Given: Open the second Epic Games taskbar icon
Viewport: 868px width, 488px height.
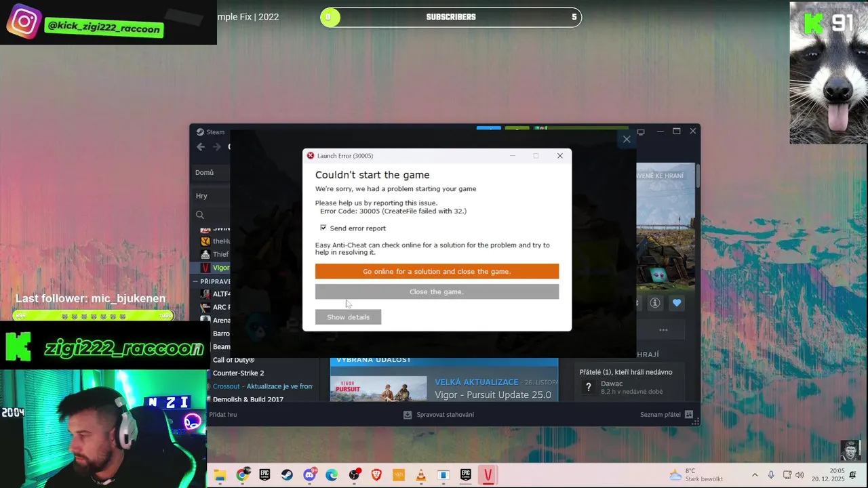Looking at the screenshot, I should (466, 475).
